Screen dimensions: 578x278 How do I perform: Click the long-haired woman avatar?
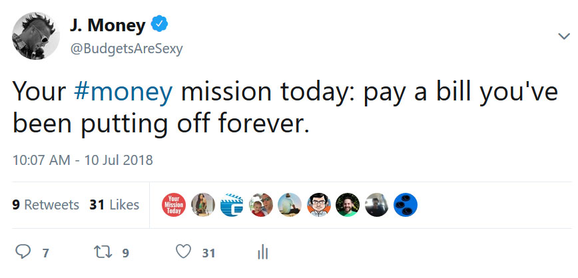(x=203, y=205)
